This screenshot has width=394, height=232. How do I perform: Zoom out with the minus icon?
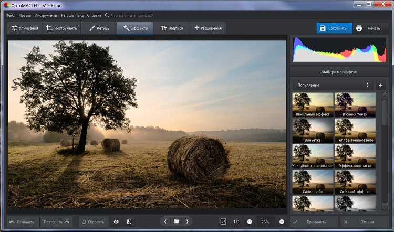point(249,222)
